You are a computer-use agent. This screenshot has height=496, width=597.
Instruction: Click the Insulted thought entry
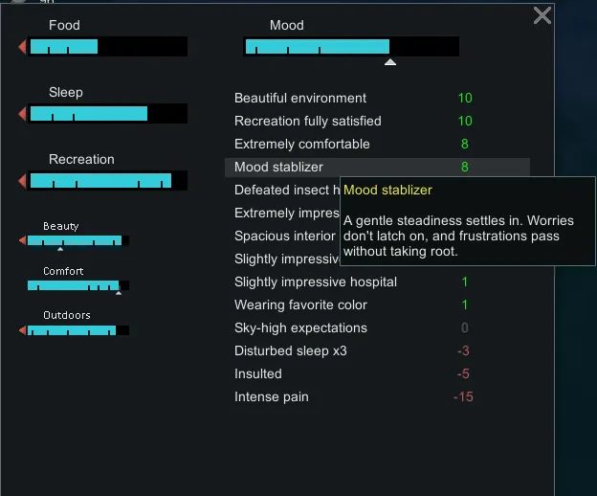point(258,373)
